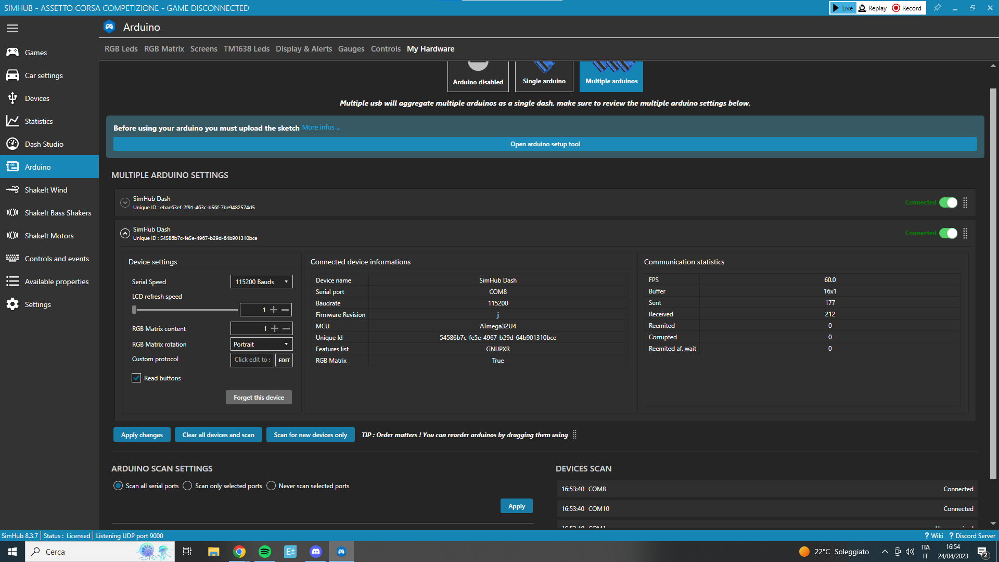
Task: Toggle off the first SimHub Dash connection
Action: (x=948, y=202)
